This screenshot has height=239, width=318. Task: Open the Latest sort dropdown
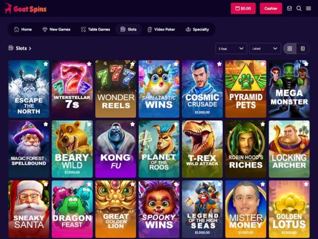click(x=265, y=48)
